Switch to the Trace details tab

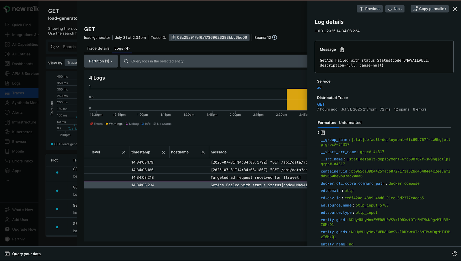pyautogui.click(x=98, y=49)
